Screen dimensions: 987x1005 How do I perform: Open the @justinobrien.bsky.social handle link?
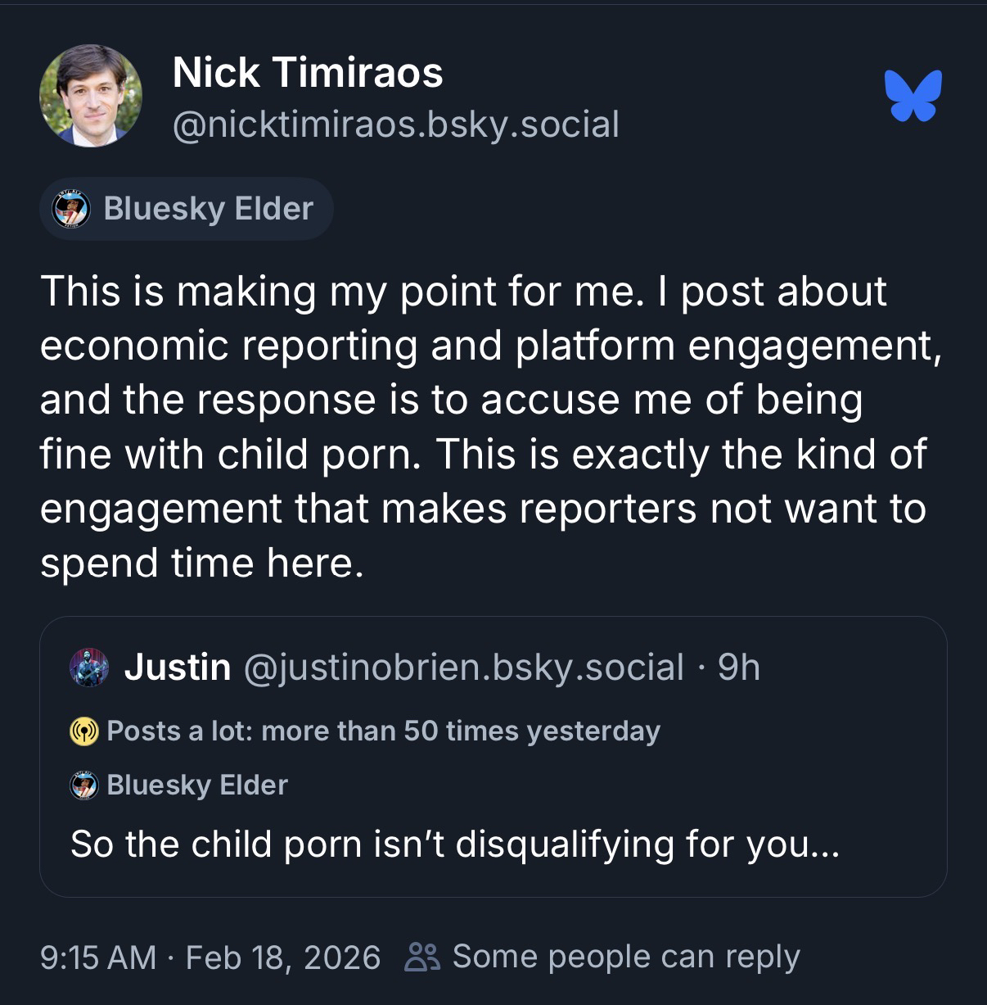tap(463, 668)
